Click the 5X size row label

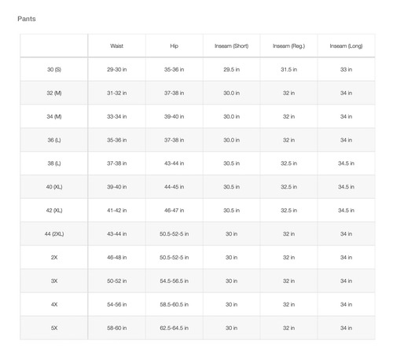click(x=54, y=328)
